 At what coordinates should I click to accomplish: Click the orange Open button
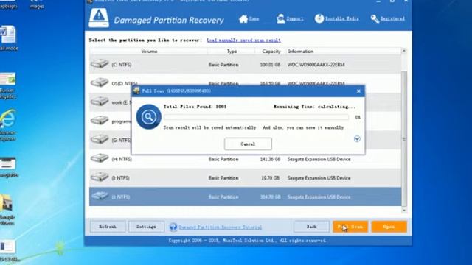[x=389, y=227]
